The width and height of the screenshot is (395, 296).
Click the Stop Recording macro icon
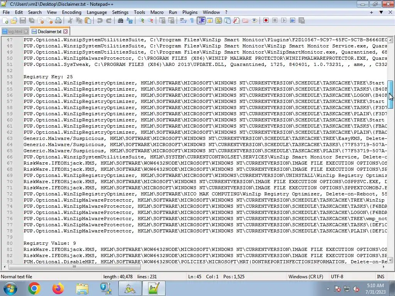[275, 21]
